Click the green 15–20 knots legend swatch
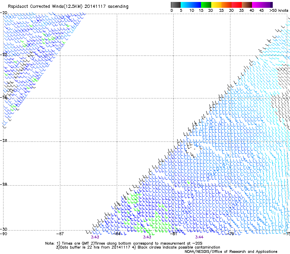 tap(206, 5)
